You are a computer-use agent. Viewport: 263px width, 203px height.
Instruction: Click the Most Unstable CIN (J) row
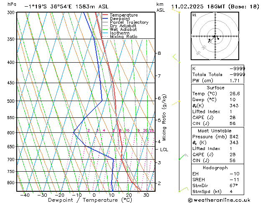217,160
